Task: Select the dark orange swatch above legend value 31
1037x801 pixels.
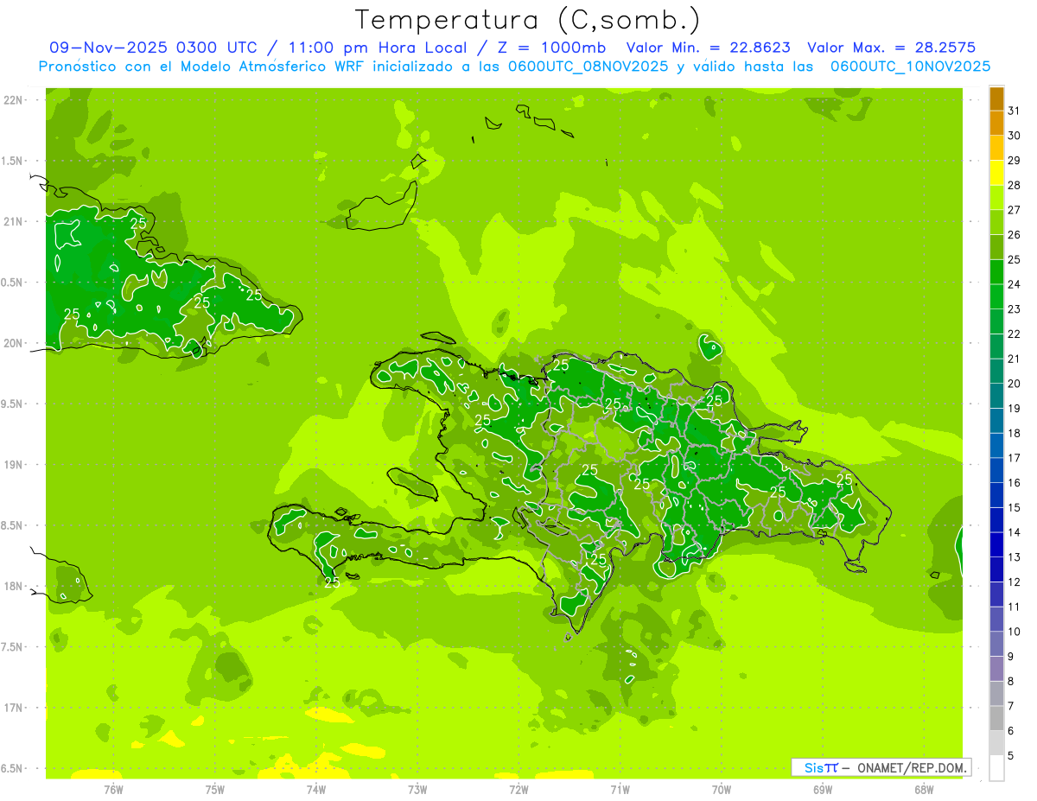Action: tap(996, 99)
